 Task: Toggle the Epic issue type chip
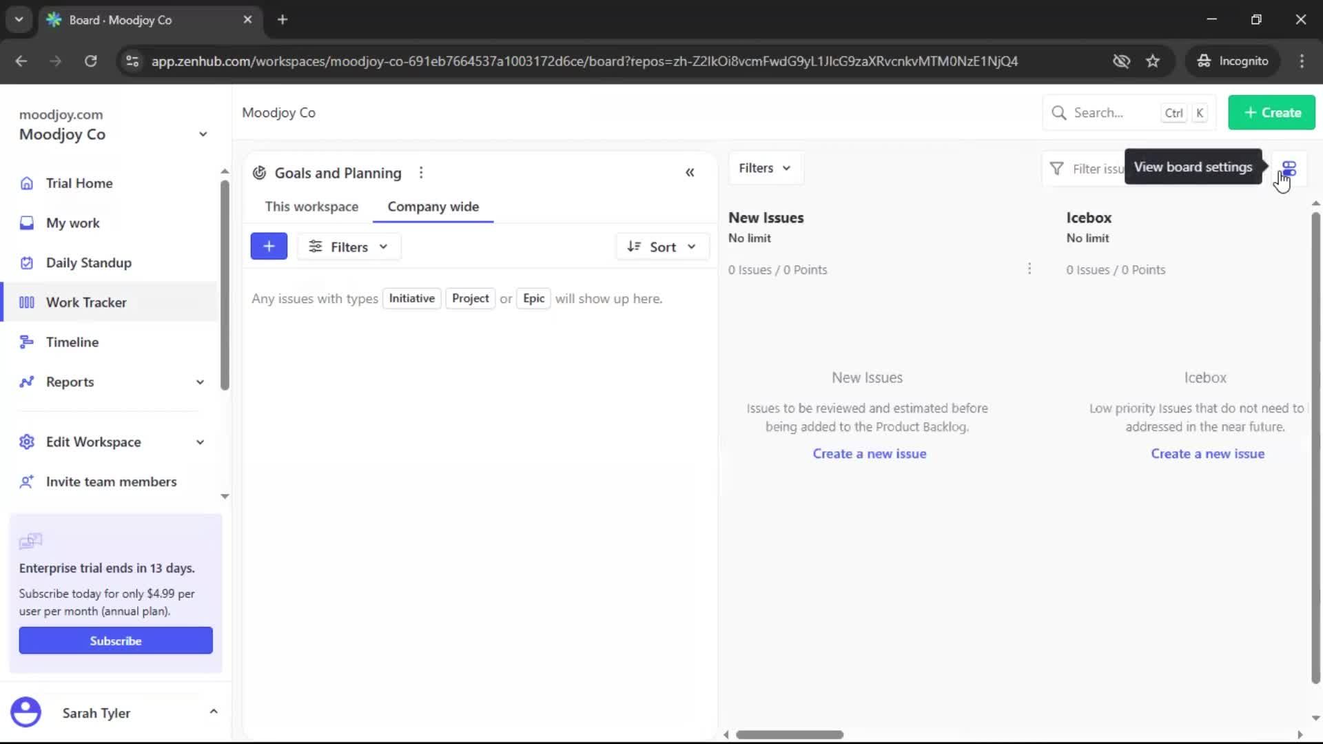(x=533, y=298)
